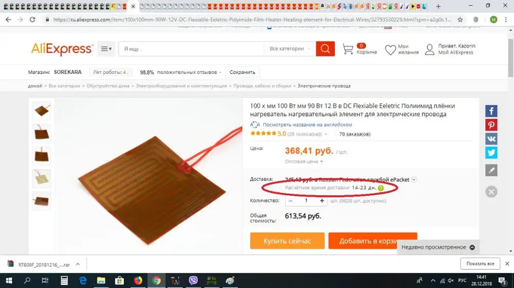Click the Я ищу search field

[x=191, y=49]
